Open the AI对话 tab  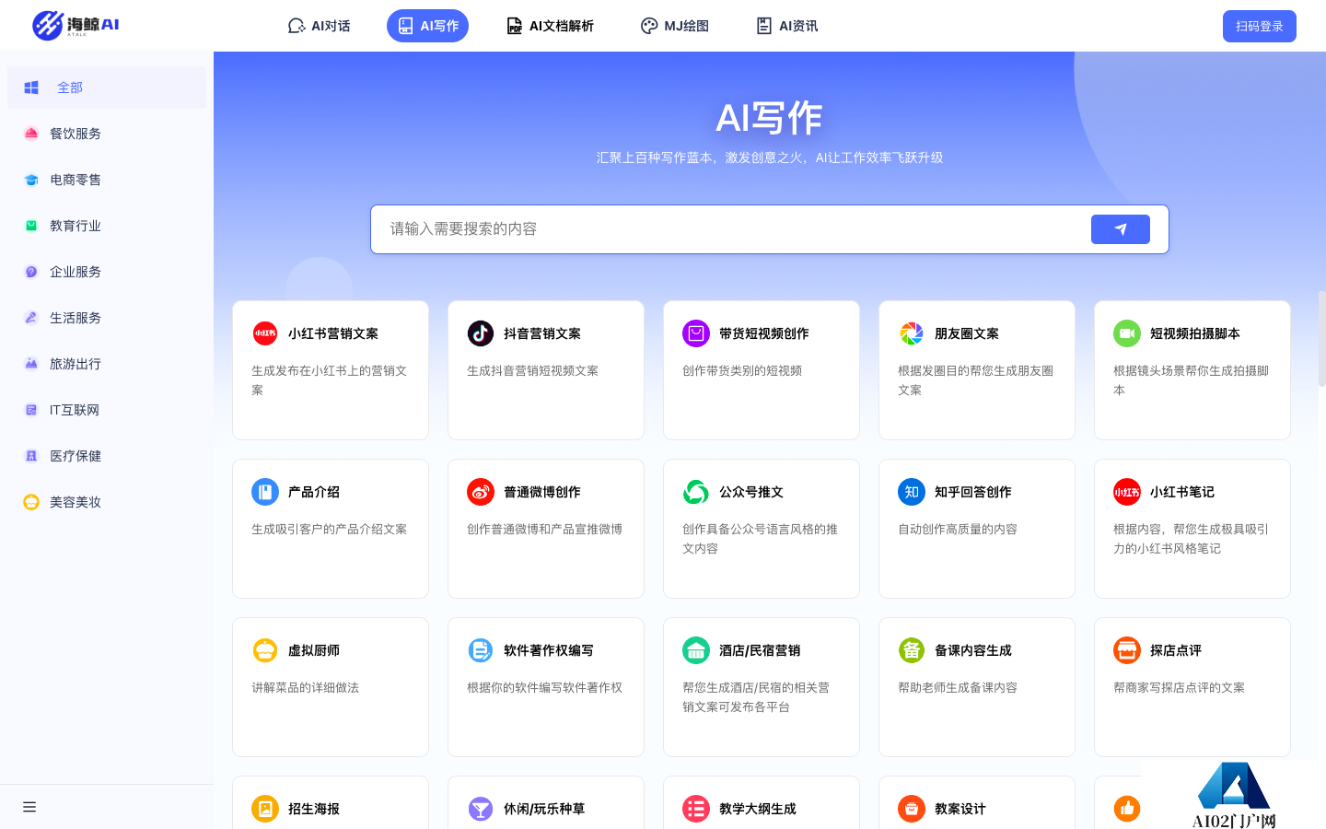click(x=320, y=26)
